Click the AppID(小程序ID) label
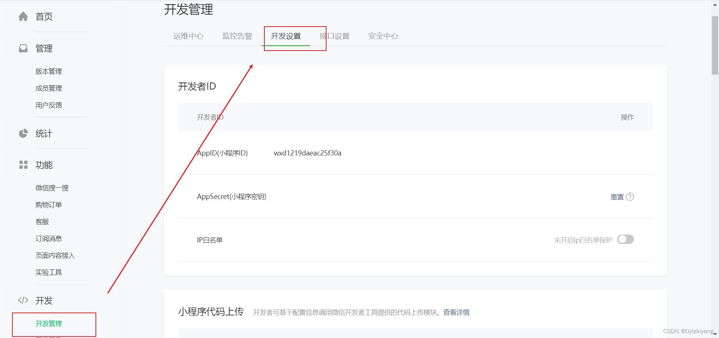 tap(222, 153)
